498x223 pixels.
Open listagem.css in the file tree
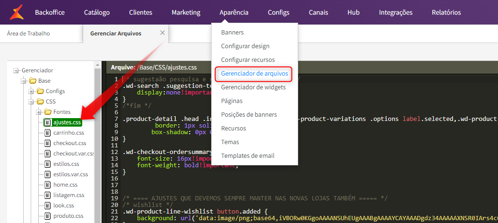[x=69, y=195]
